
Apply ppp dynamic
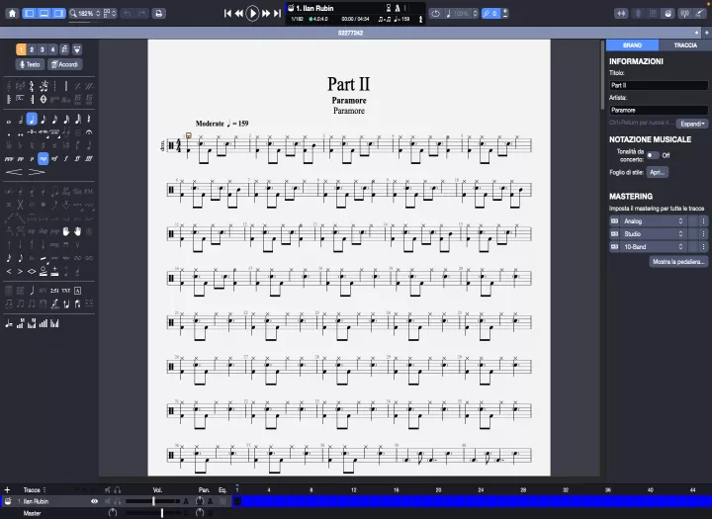(x=9, y=159)
